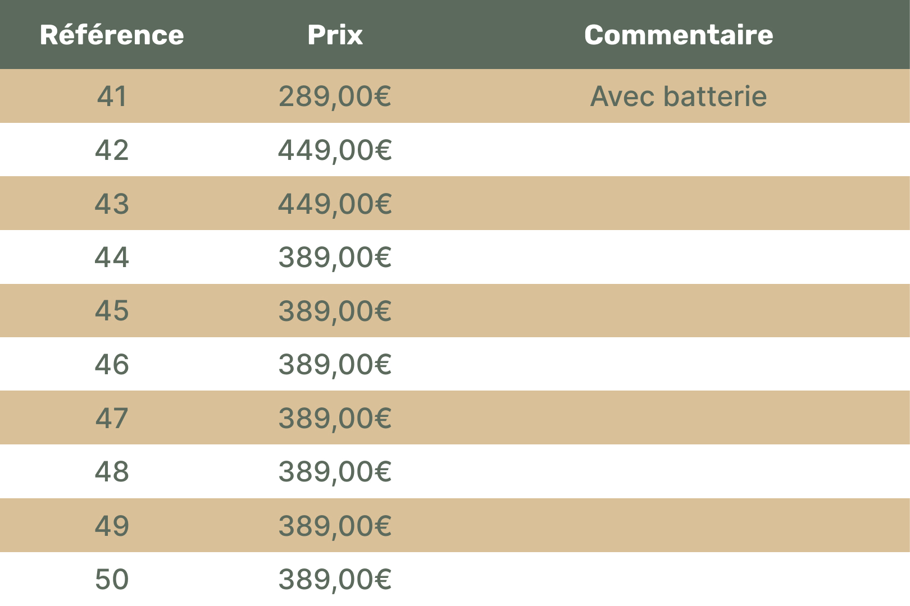
Task: Select the price in row 43
Action: pyautogui.click(x=335, y=203)
